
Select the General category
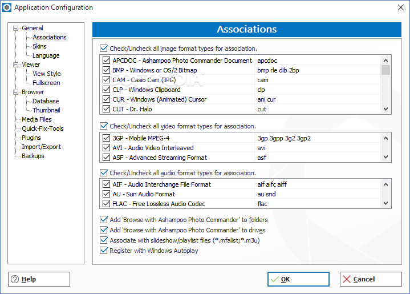click(33, 28)
